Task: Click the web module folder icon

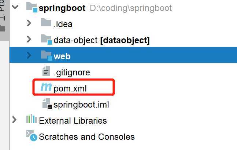Action: [47, 56]
